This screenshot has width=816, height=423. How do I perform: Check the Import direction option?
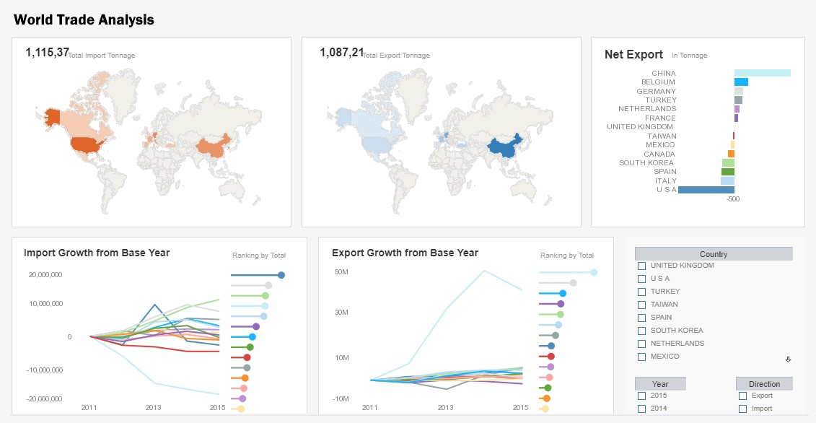742,409
